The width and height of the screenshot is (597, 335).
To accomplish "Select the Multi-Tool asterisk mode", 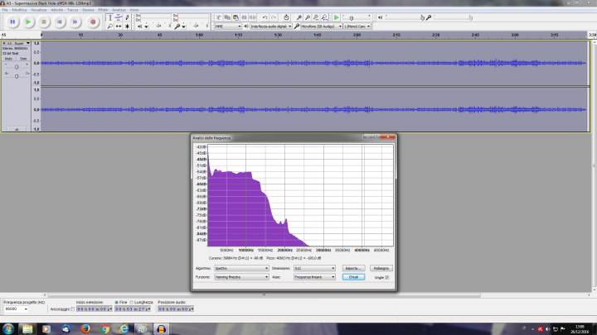I will coord(127,26).
